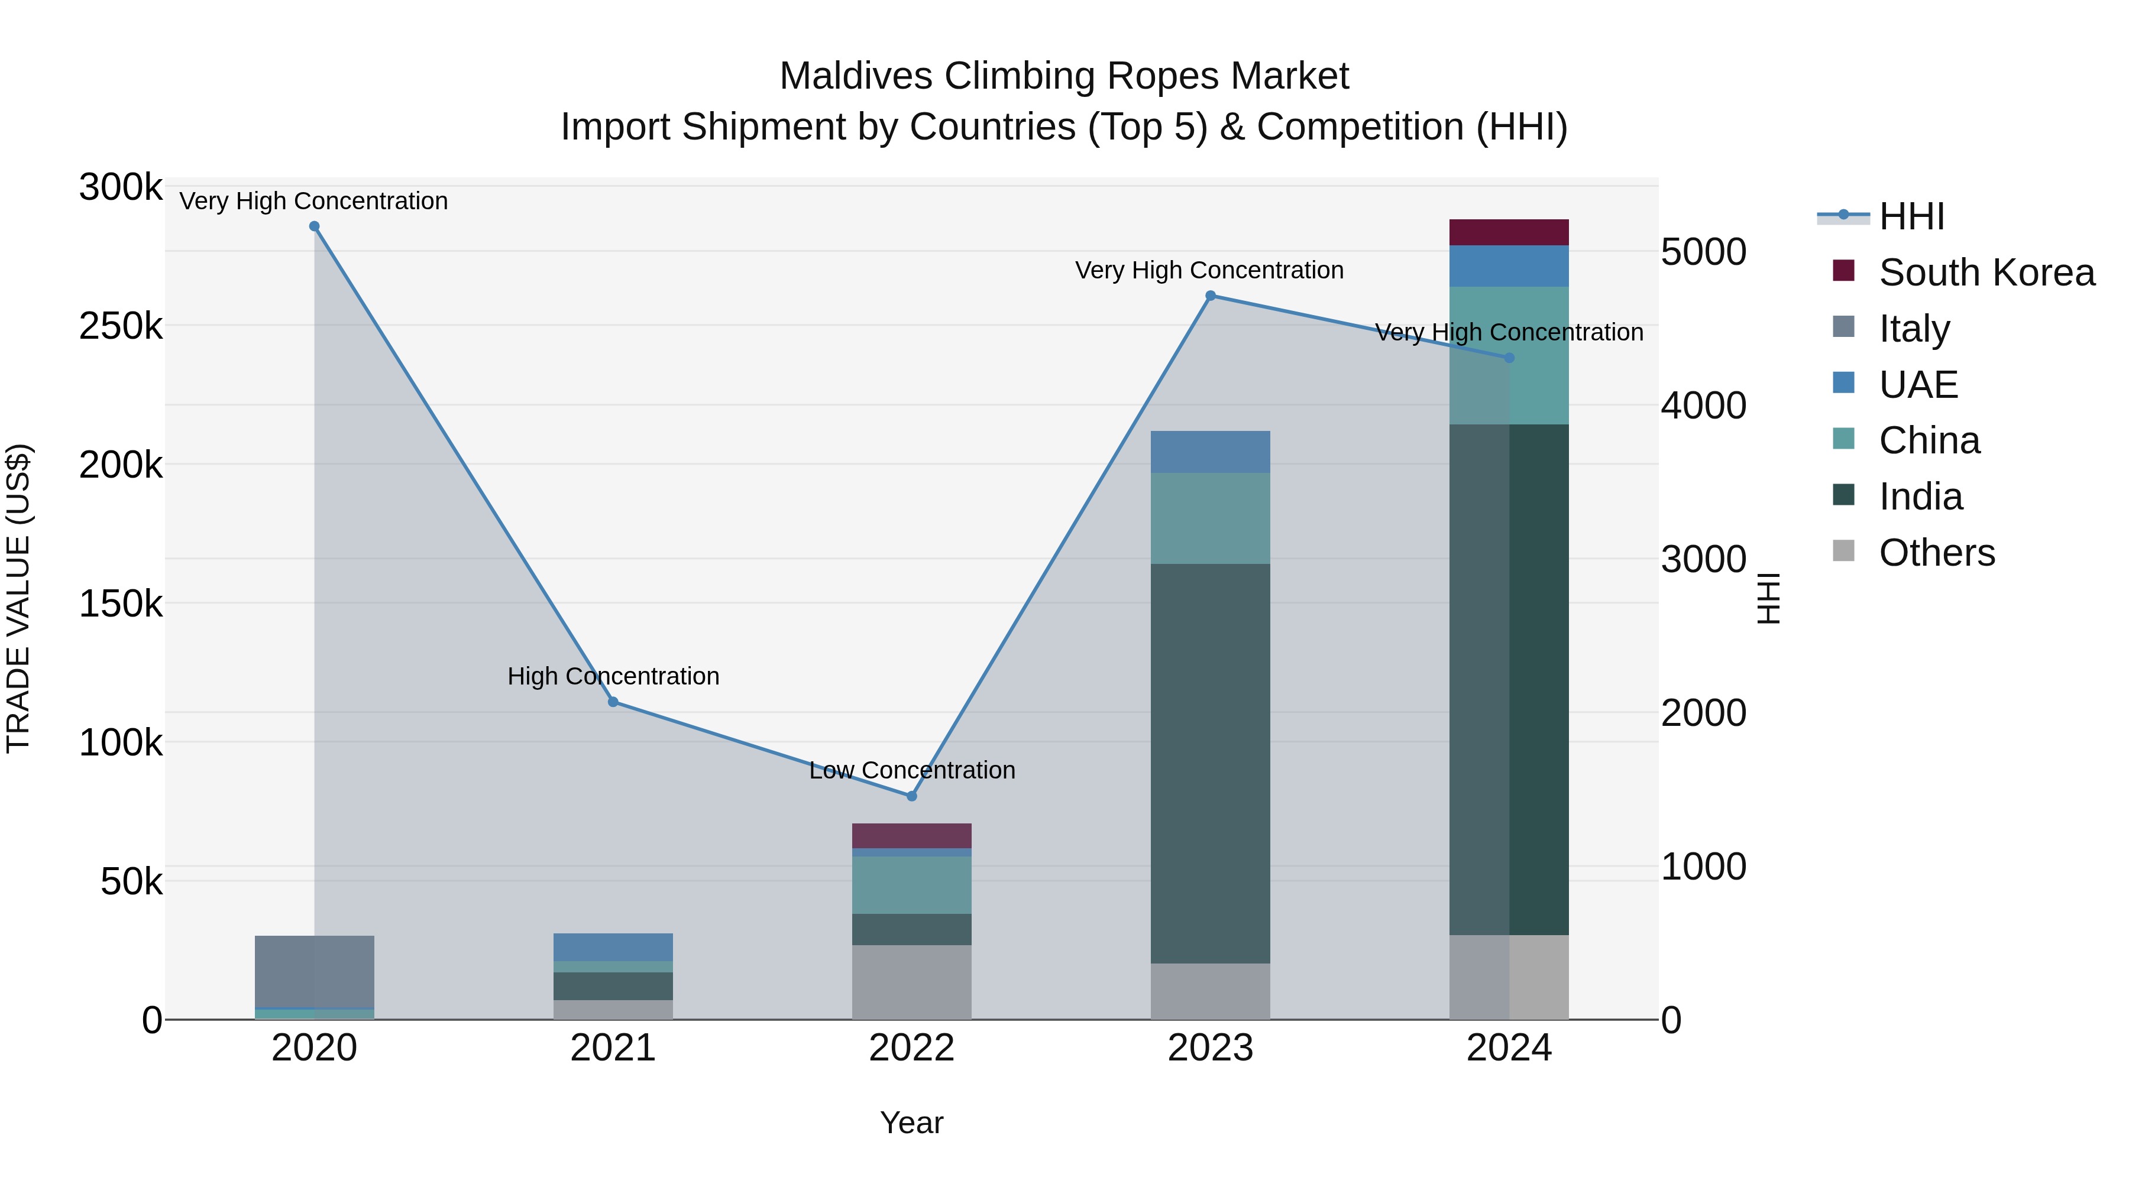Toggle the China legend entry
Viewport: 2129px width, 1197px height.
pyautogui.click(x=1906, y=440)
